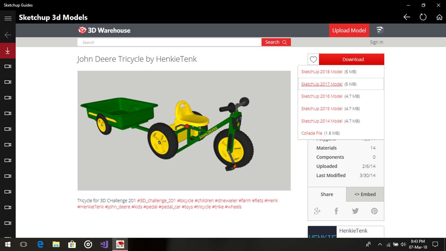Open the #toys tag link
The width and height of the screenshot is (446, 251).
pos(187,207)
